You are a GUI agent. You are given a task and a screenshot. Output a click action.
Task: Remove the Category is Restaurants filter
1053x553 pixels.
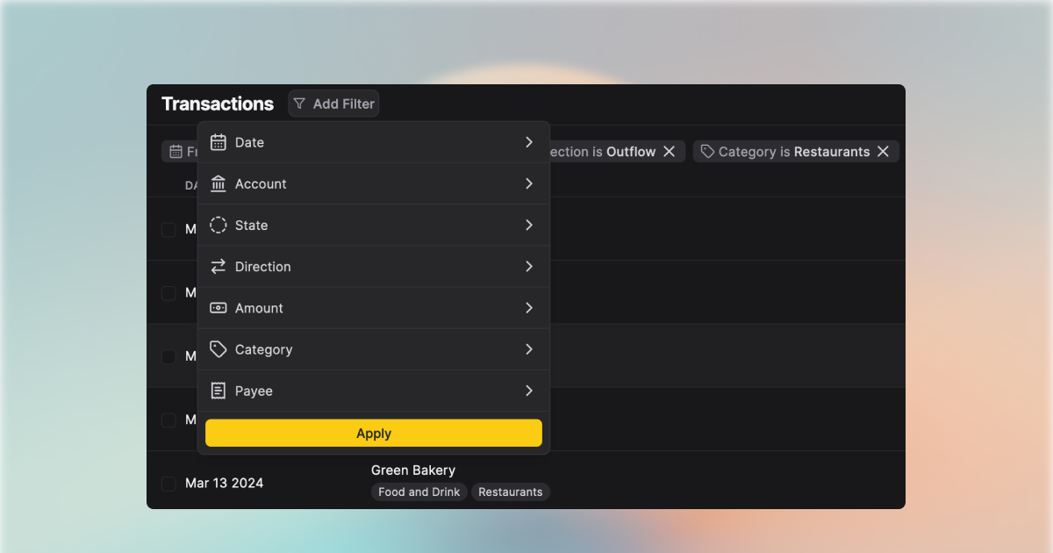(883, 152)
